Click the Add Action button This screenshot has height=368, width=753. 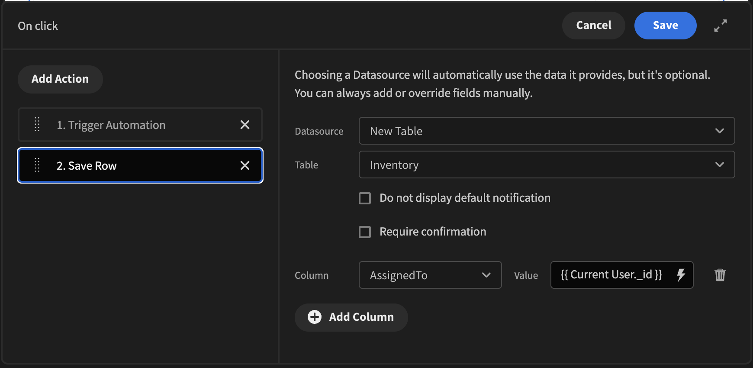pyautogui.click(x=60, y=79)
